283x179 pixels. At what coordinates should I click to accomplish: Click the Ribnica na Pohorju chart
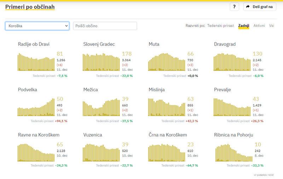coord(232,153)
